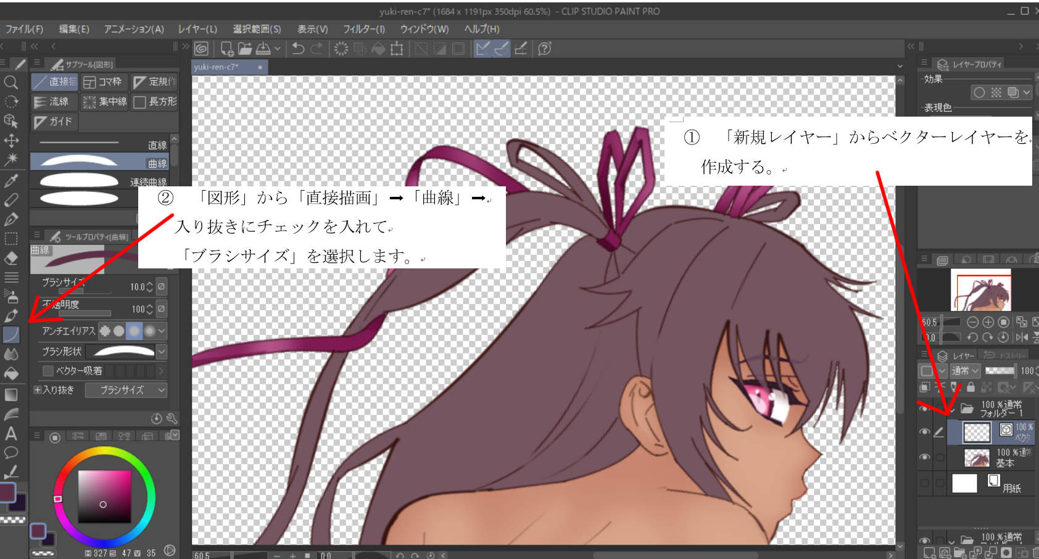Toggle visibility of the 基本 layer
This screenshot has width=1039, height=559.
pos(924,457)
